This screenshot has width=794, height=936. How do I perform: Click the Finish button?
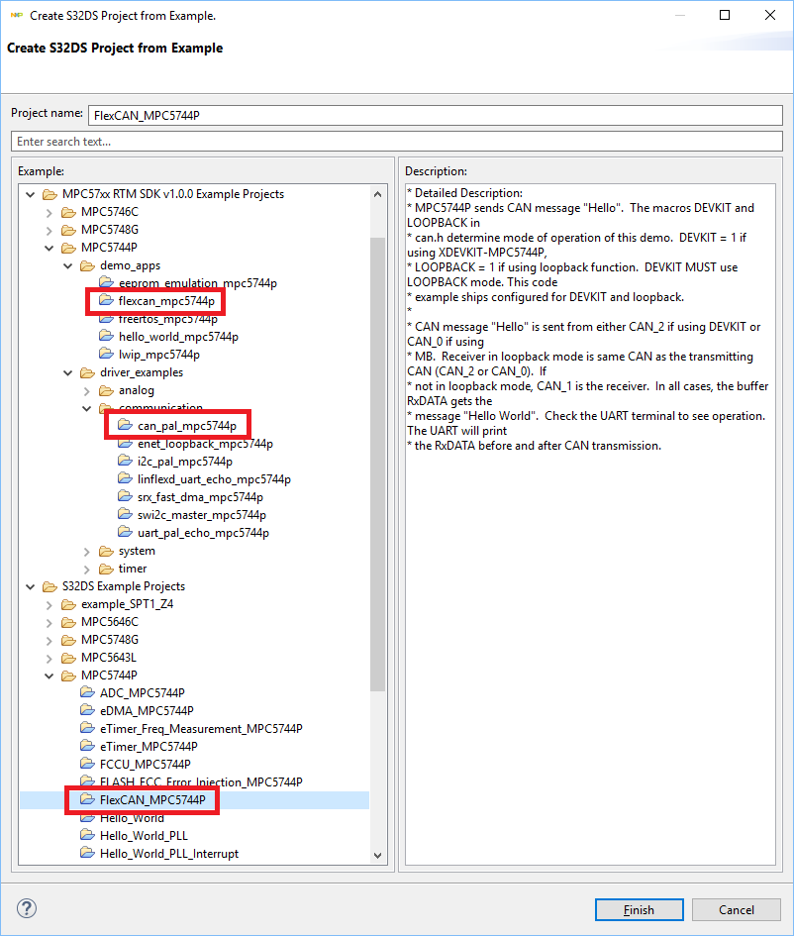coord(639,909)
